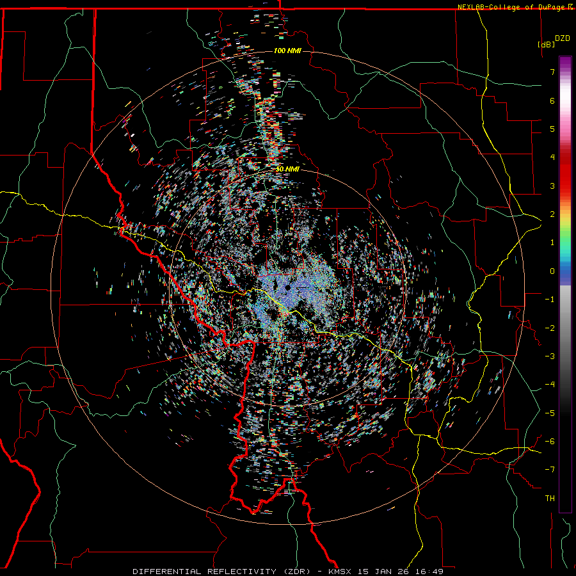Viewport: 576px width, 576px height.
Task: Click the 100 NMI range ring label
Action: point(287,51)
